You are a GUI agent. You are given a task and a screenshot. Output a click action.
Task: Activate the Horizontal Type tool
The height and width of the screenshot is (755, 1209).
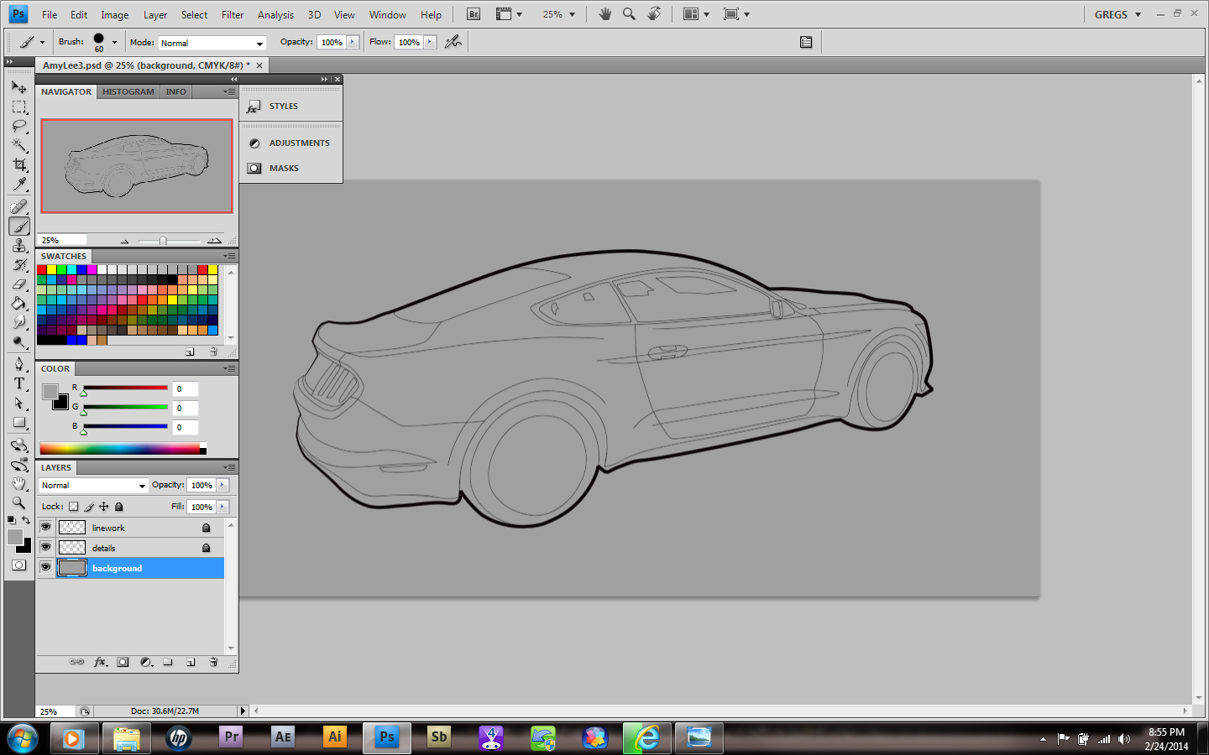[x=19, y=383]
